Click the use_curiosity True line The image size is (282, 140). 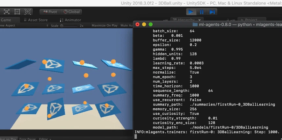pyautogui.click(x=176, y=114)
